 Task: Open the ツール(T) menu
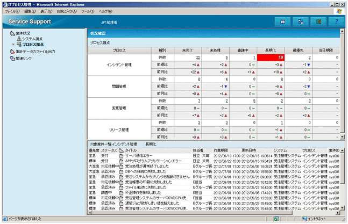click(x=87, y=11)
